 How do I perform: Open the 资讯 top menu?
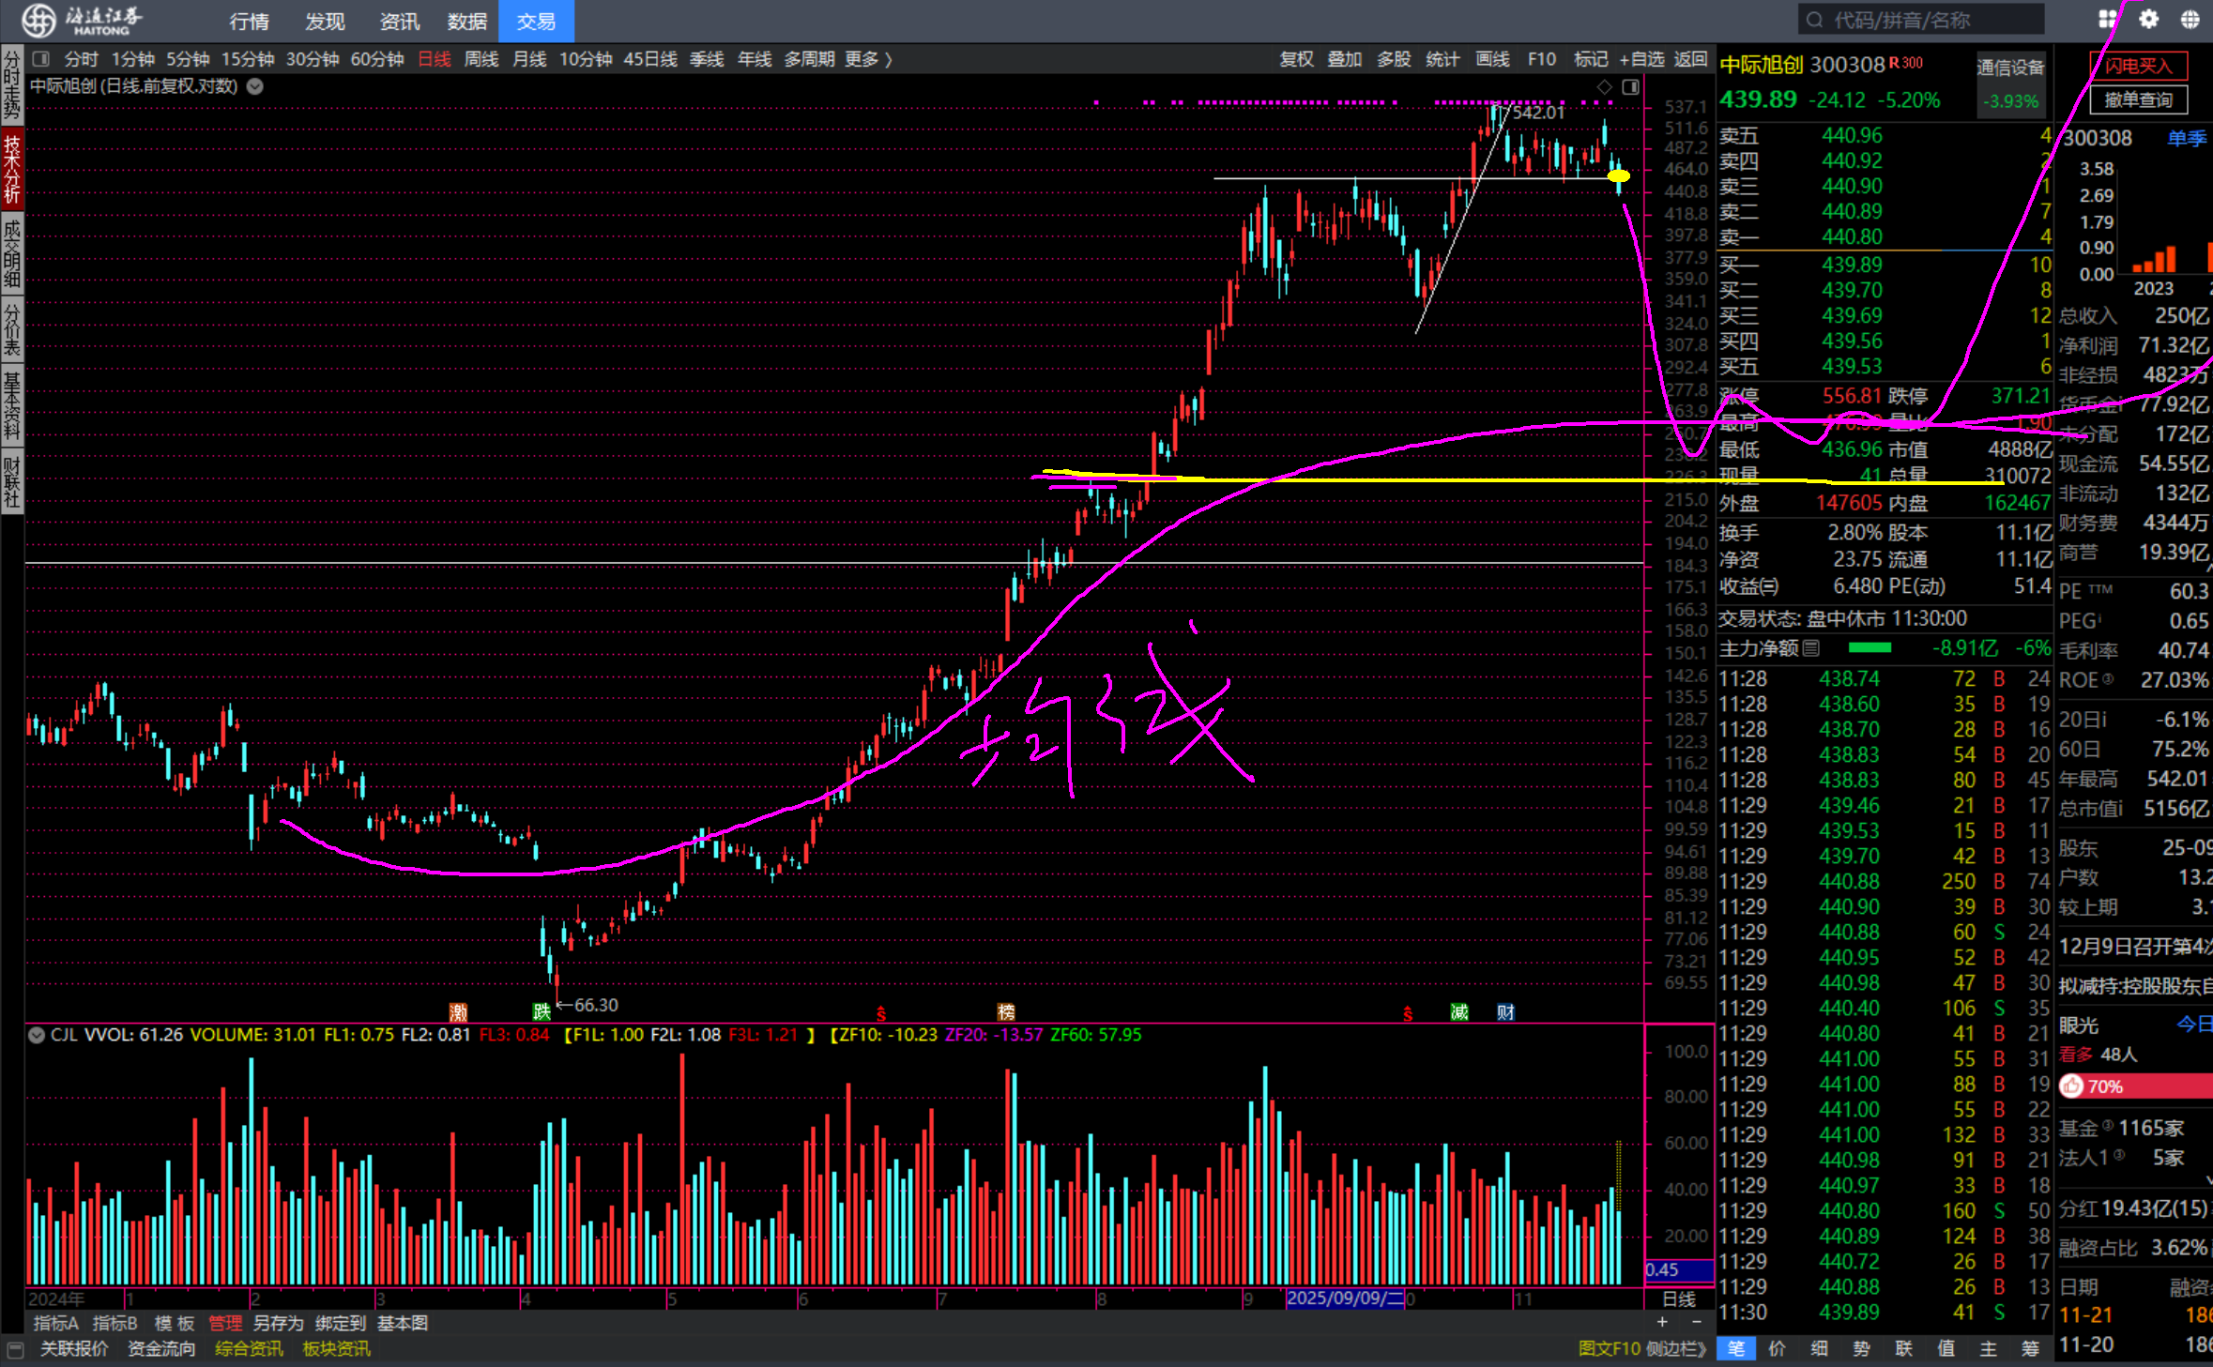coord(399,21)
